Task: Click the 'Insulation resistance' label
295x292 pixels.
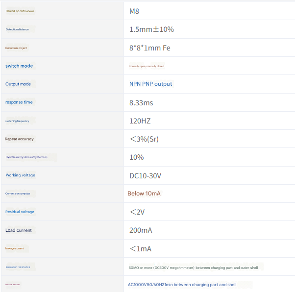Action: 18,267
